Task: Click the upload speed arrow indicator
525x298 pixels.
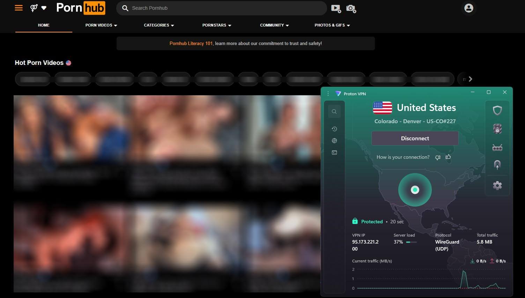Action: 492,261
